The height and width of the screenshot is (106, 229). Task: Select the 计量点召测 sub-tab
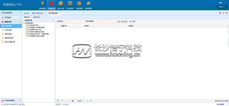click(36, 17)
